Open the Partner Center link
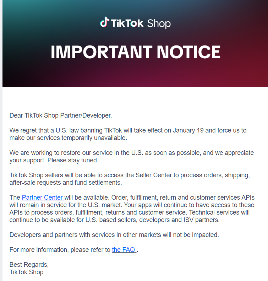268x281 pixels. pyautogui.click(x=43, y=198)
